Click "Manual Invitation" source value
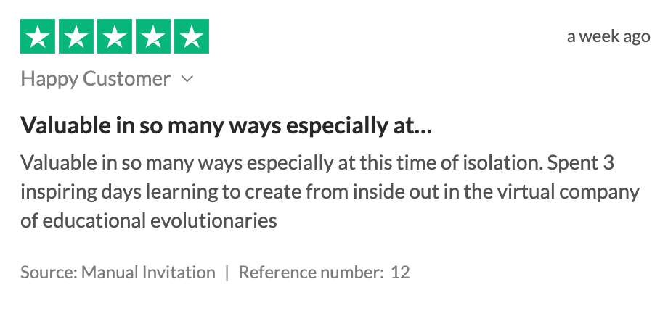Viewport: 668px width, 316px height. (148, 273)
